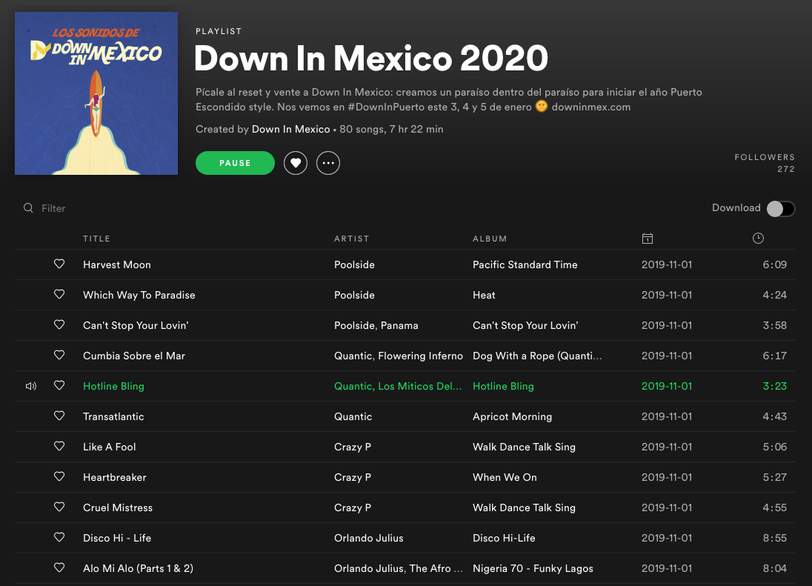
Task: Select the track title Harvest Moon
Action: coord(117,264)
